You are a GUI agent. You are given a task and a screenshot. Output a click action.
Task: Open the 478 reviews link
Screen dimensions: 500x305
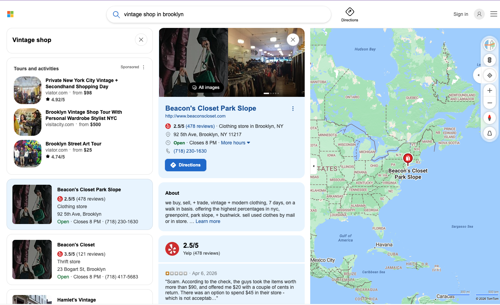click(200, 126)
